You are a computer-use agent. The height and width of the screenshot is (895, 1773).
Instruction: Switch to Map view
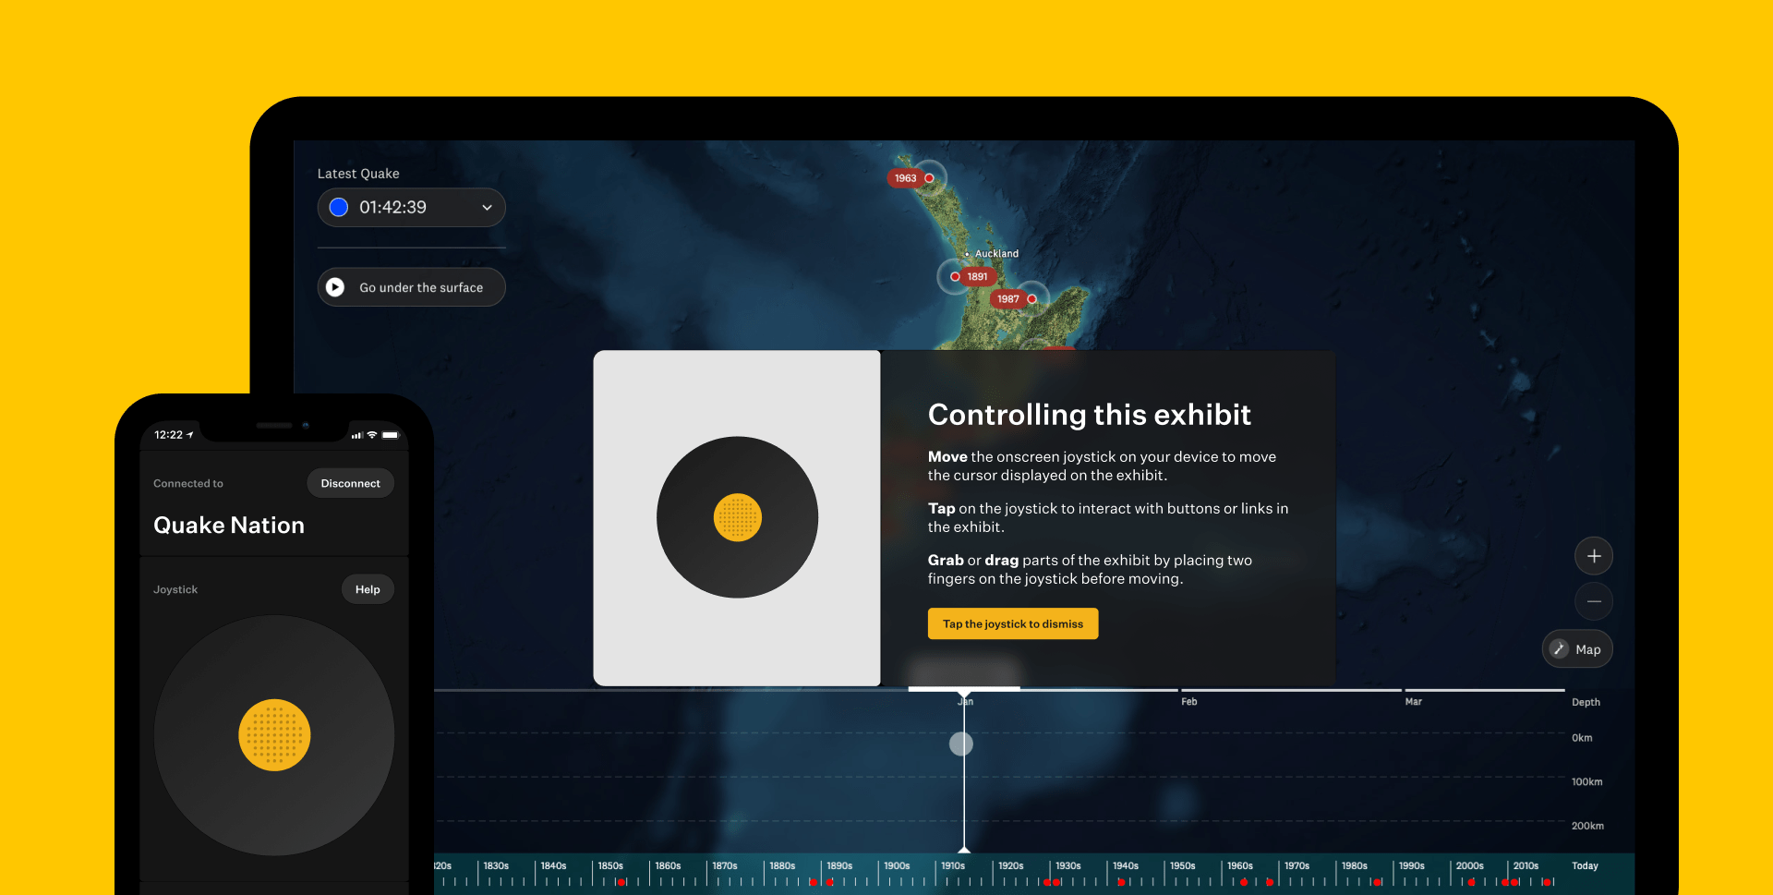coord(1577,649)
